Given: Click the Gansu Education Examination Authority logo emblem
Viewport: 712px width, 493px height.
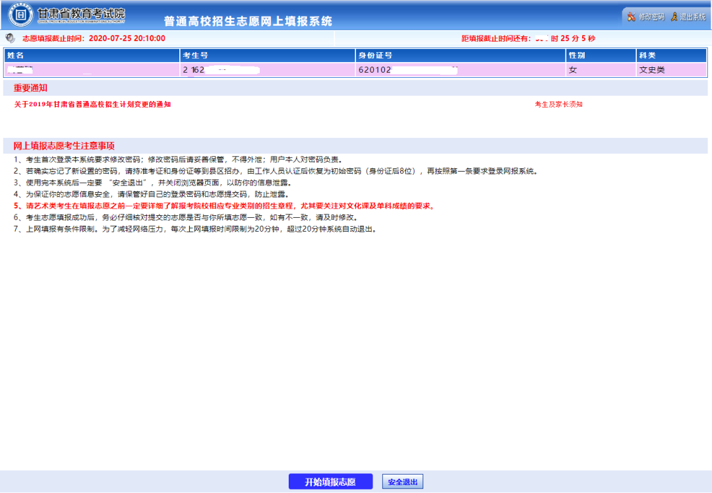Looking at the screenshot, I should pyautogui.click(x=21, y=15).
